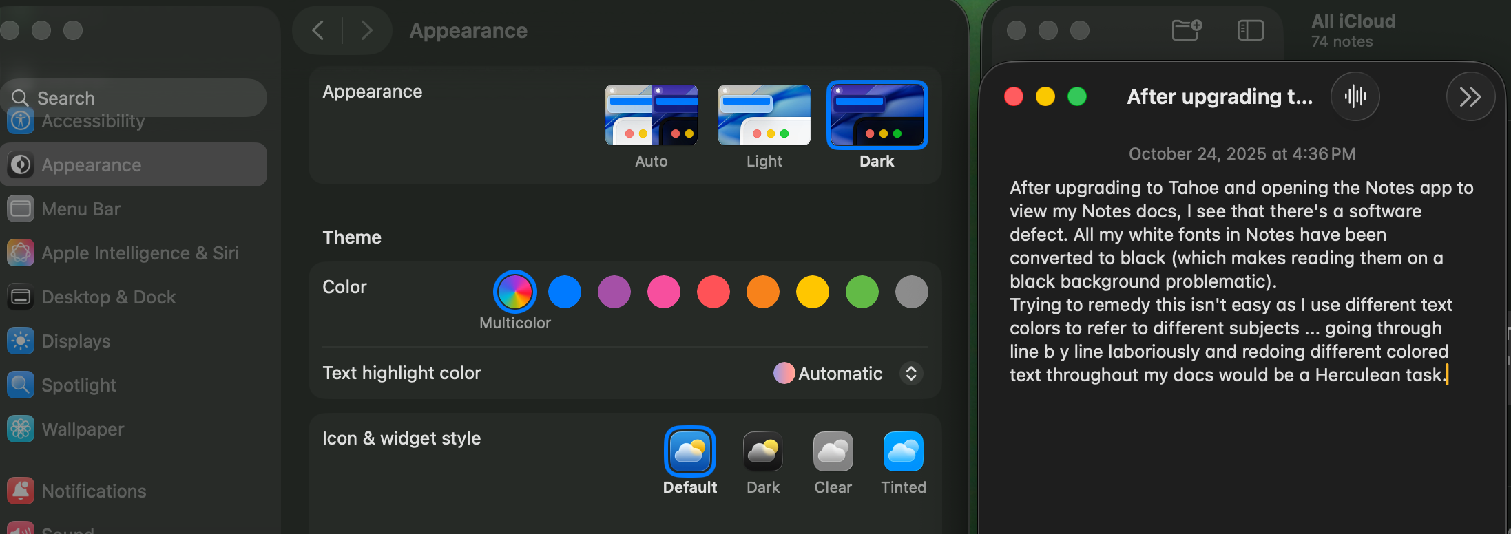Open the Displays settings icon
This screenshot has height=534, width=1511.
(21, 341)
